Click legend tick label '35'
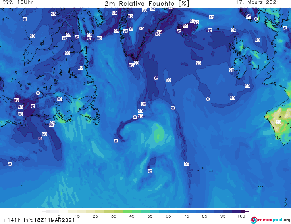291x224 pixels. pyautogui.click(x=114, y=216)
